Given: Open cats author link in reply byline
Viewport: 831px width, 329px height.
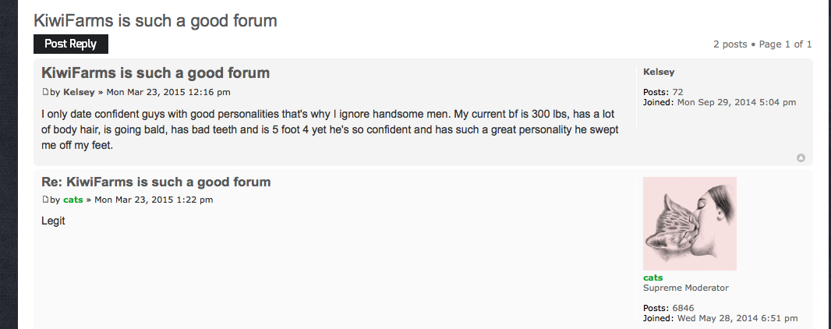Looking at the screenshot, I should (x=72, y=200).
